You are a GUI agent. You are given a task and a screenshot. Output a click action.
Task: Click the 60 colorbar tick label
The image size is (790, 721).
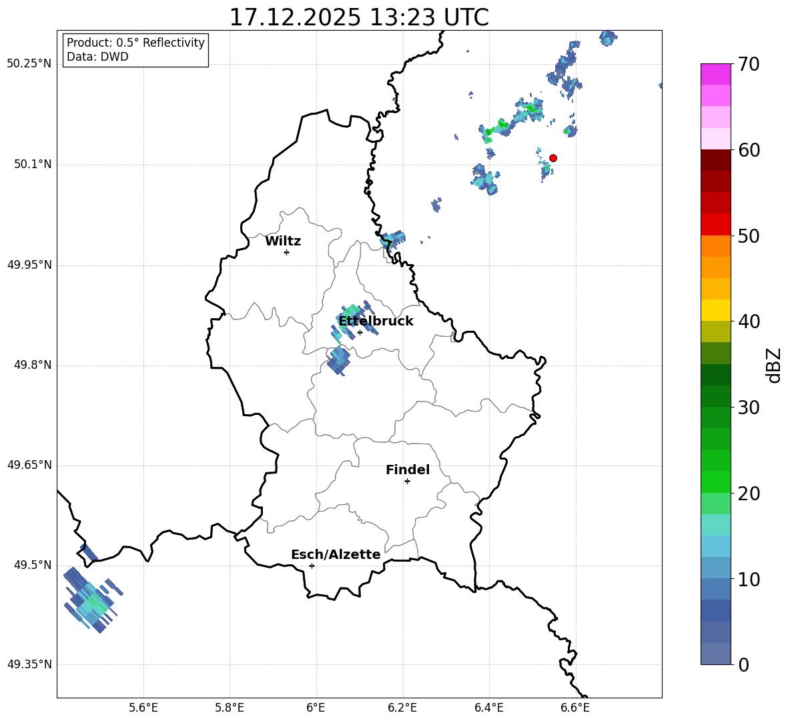[x=749, y=150]
